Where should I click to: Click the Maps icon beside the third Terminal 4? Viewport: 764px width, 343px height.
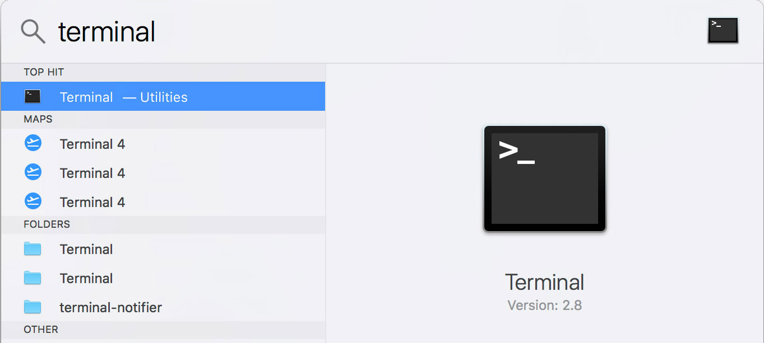(33, 201)
